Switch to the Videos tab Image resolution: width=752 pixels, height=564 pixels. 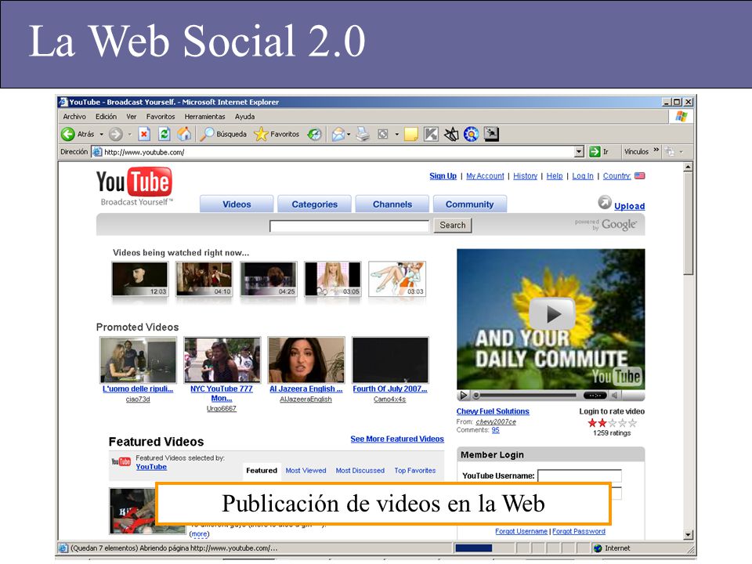(237, 204)
